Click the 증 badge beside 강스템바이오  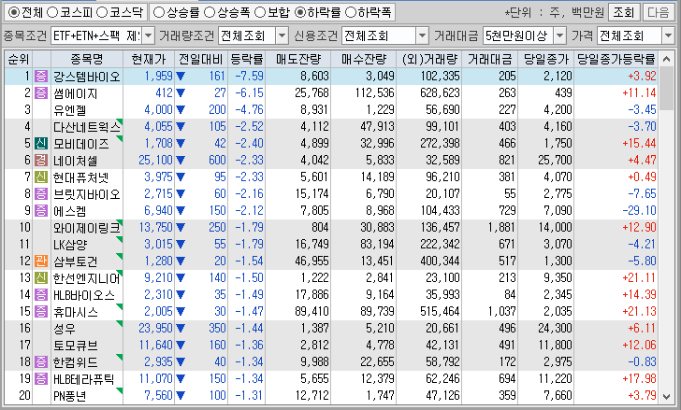coord(41,77)
